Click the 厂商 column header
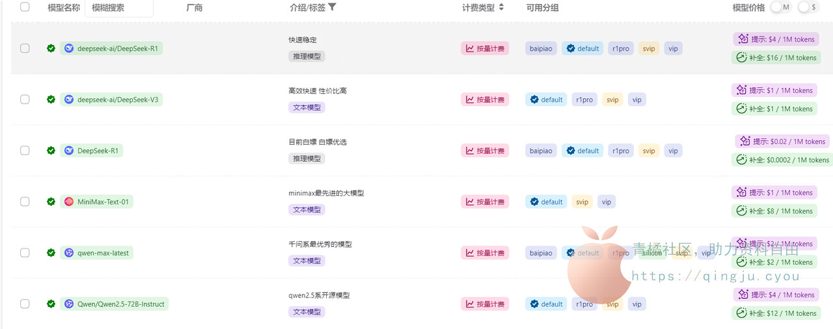This screenshot has height=329, width=833. [x=194, y=8]
